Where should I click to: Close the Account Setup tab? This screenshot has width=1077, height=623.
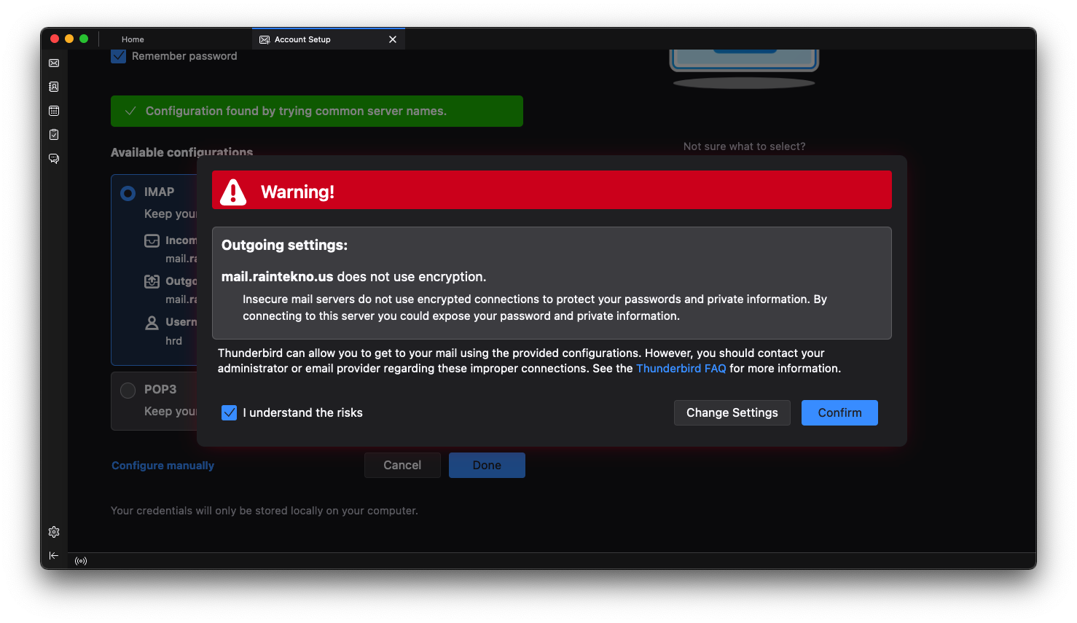[393, 39]
